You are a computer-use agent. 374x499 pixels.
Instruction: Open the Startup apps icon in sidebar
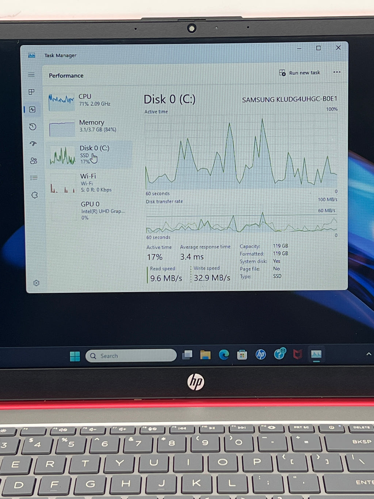point(33,144)
